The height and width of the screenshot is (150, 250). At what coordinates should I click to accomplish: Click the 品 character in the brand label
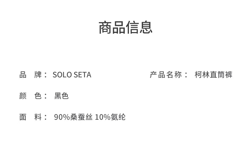coord(23,75)
